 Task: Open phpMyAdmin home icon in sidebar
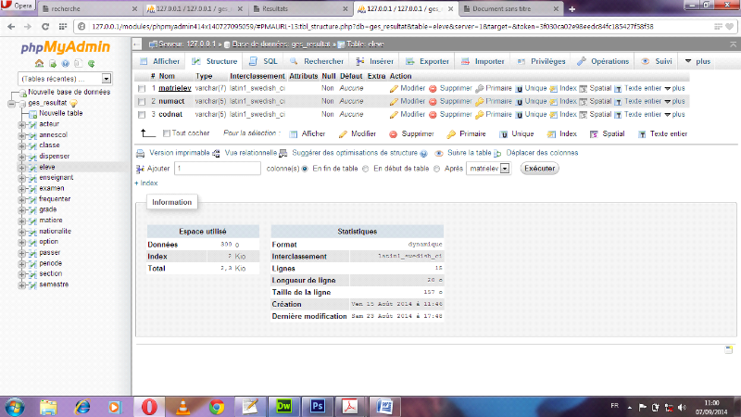click(x=39, y=63)
